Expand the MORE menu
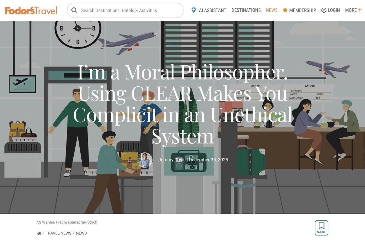 (351, 10)
